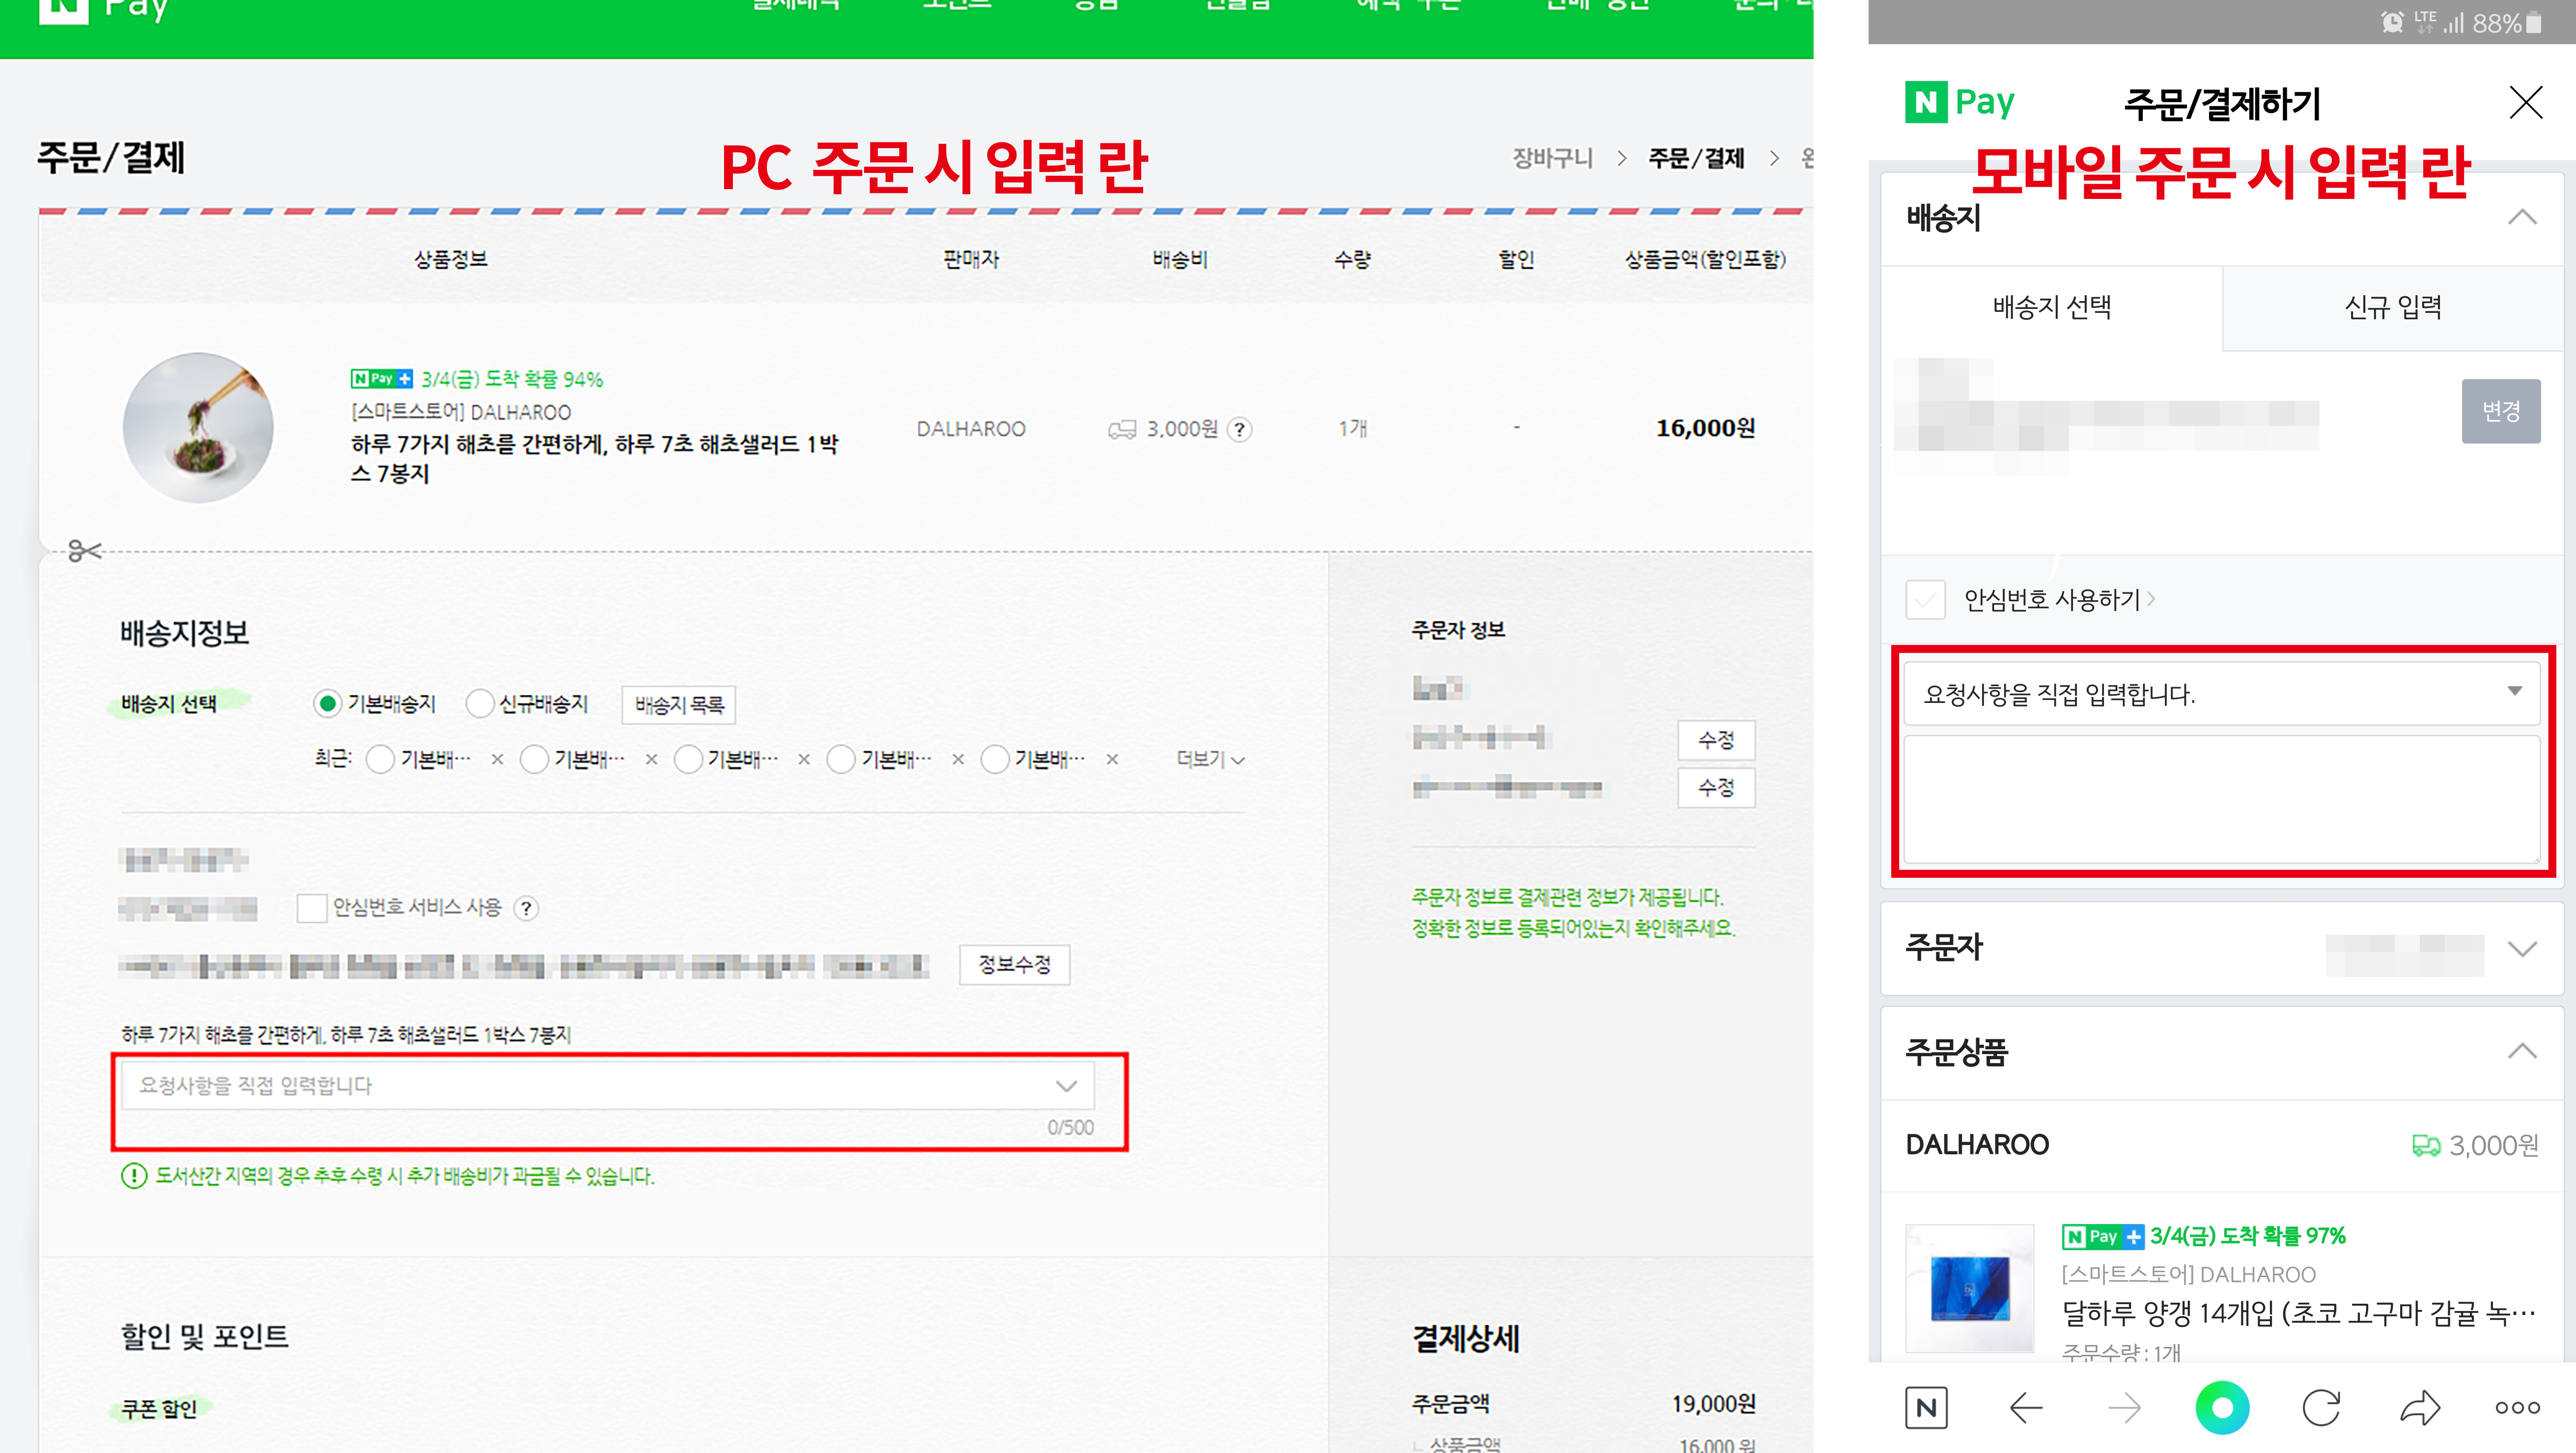
Task: Click the DALHAROO seller name in PC table
Action: [971, 429]
